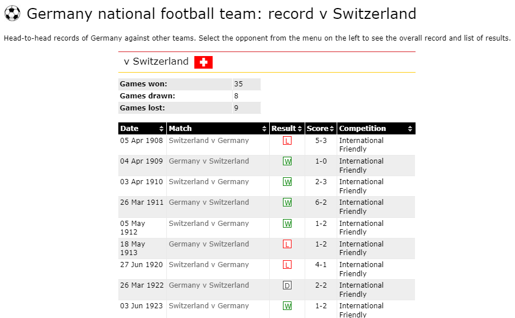Click the L result icon for 27 Jun 1920
Viewport: 515px width, 318px height.
pos(287,265)
